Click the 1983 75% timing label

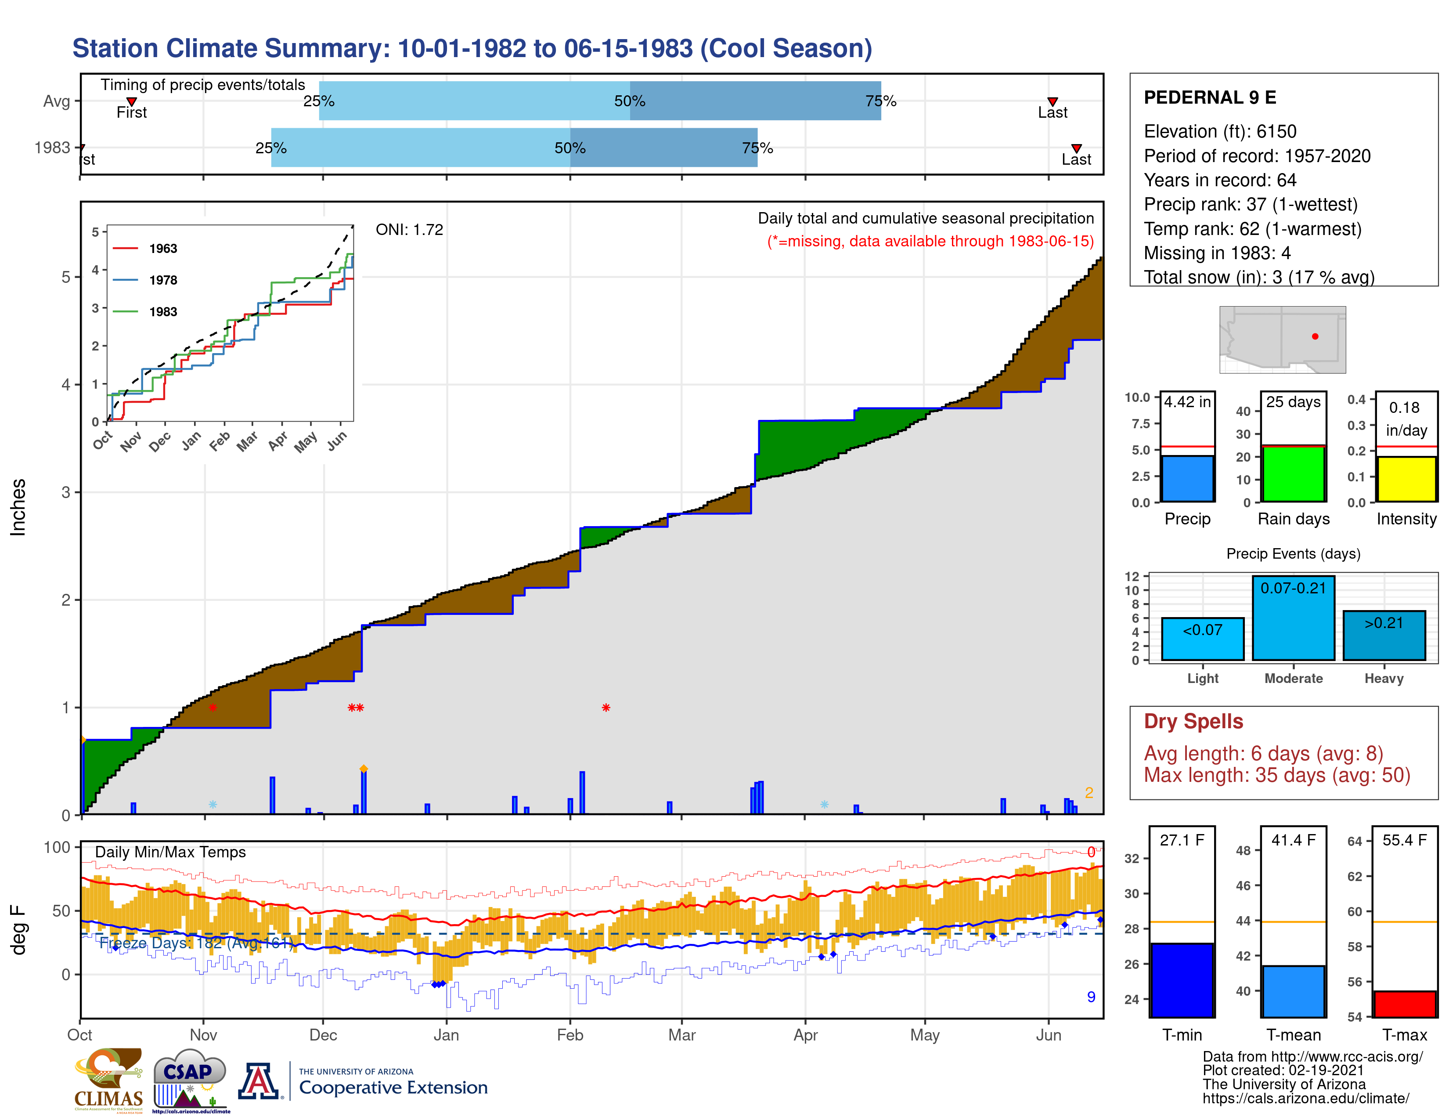coord(758,148)
